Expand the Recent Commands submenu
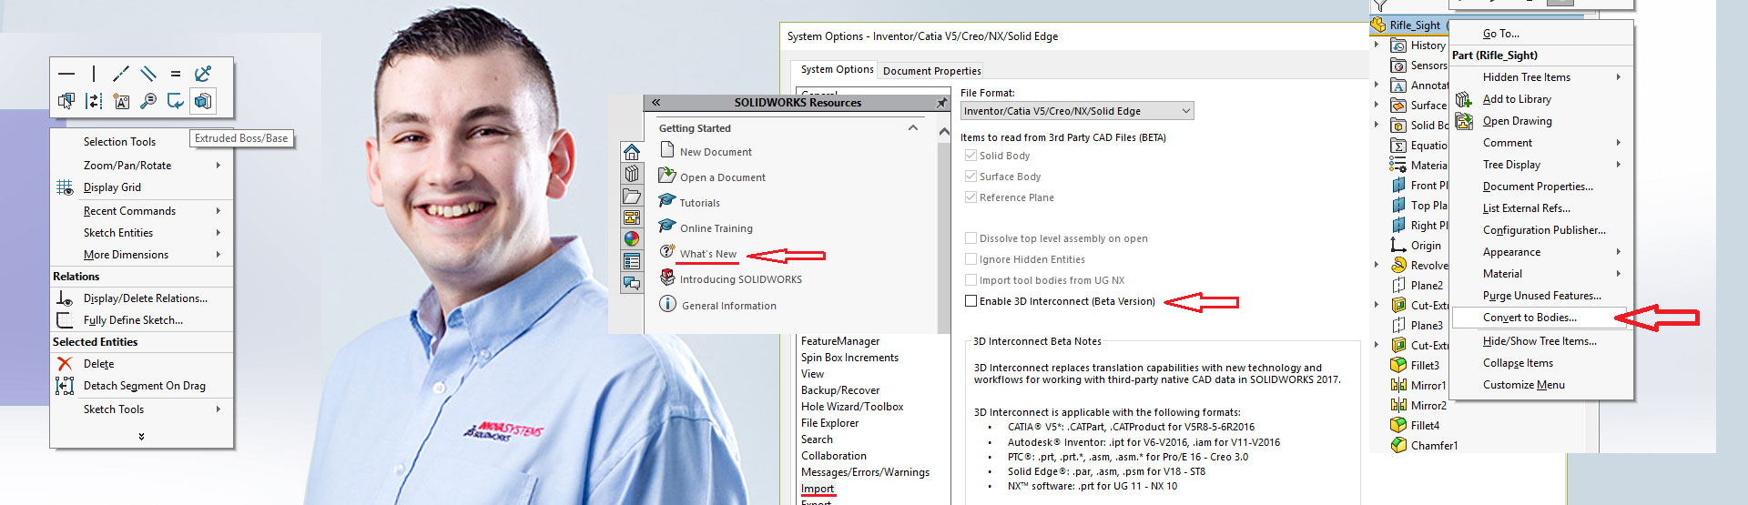The width and height of the screenshot is (1748, 505). coord(218,211)
